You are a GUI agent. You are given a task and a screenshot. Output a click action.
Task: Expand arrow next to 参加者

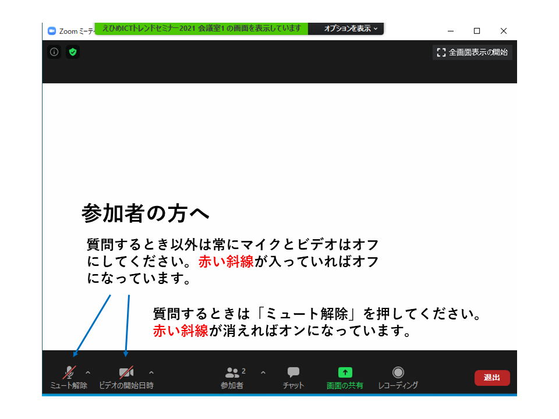(263, 372)
